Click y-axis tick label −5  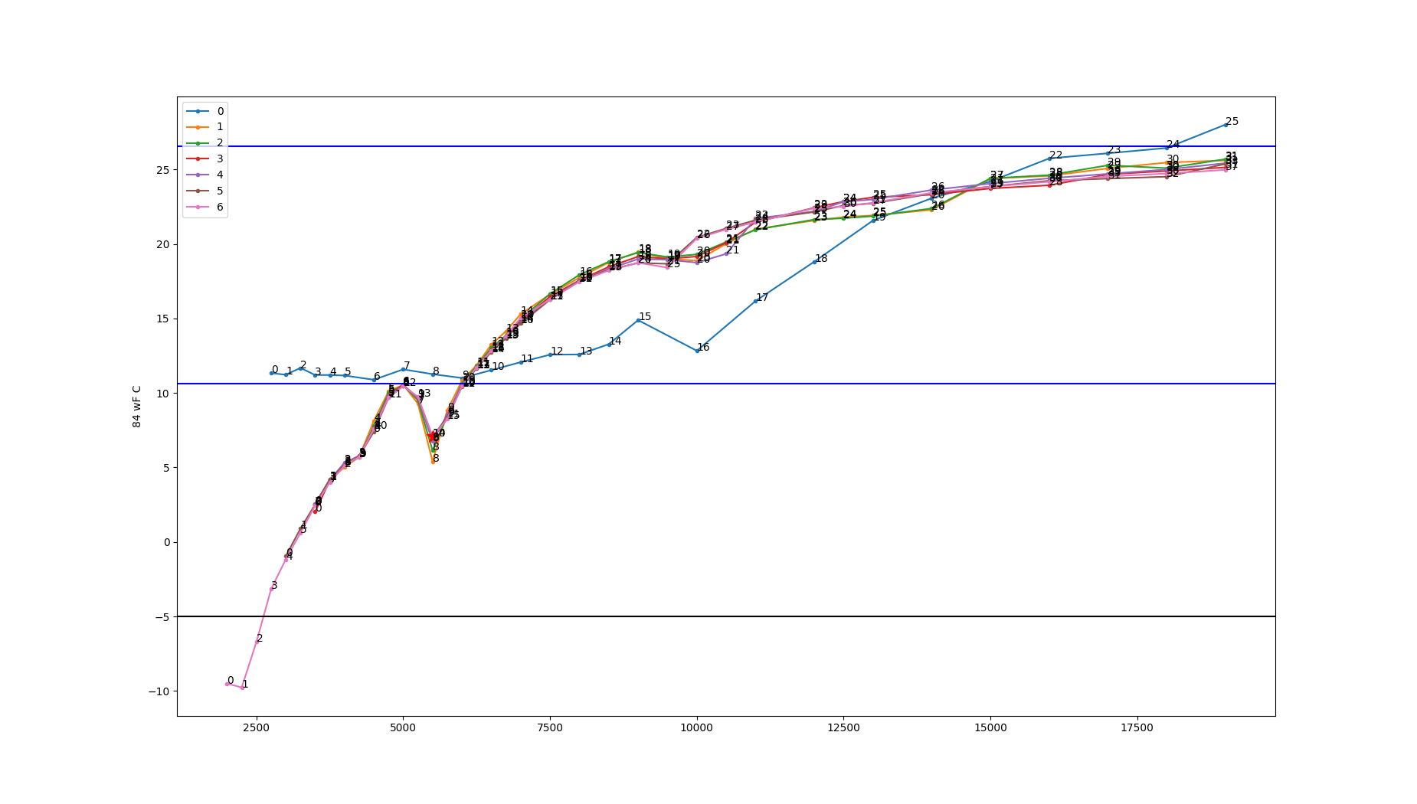coord(162,616)
